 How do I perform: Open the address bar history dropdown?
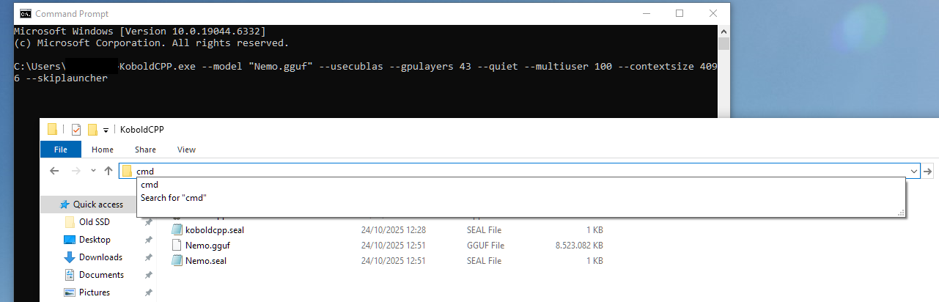[x=913, y=171]
